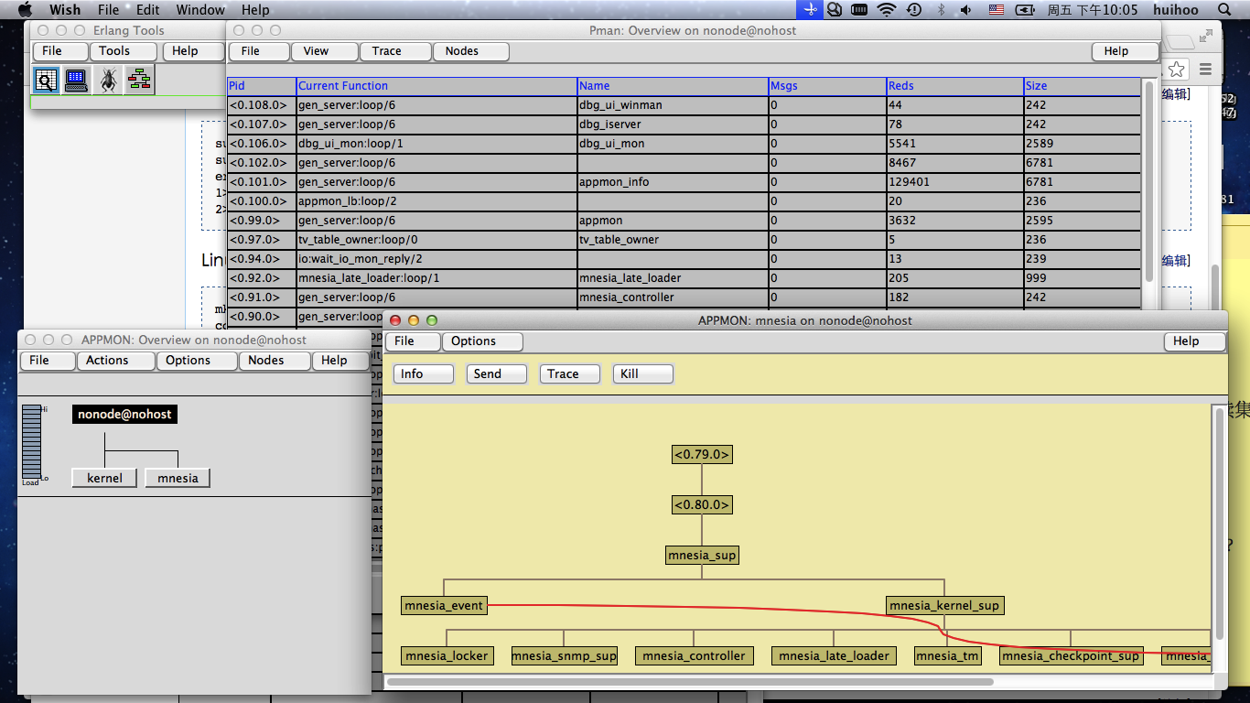The image size is (1250, 703).
Task: Open the Table Visualizer tool icon
Action: 46,81
